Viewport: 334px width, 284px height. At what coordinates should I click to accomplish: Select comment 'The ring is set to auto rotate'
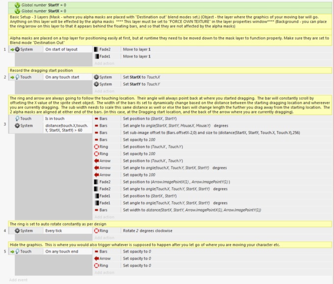coord(170,224)
